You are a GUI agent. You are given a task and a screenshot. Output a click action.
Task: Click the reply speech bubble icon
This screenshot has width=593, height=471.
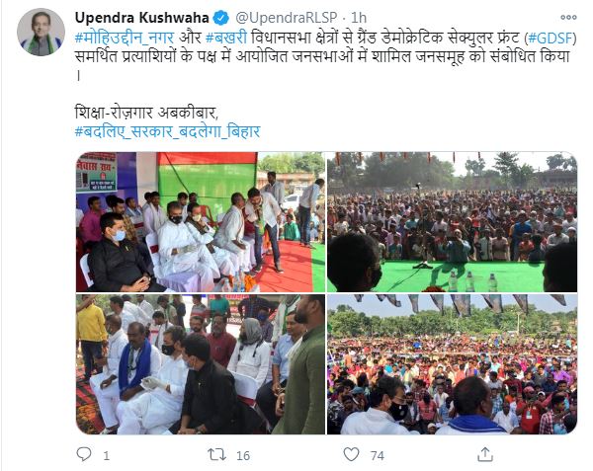84,454
